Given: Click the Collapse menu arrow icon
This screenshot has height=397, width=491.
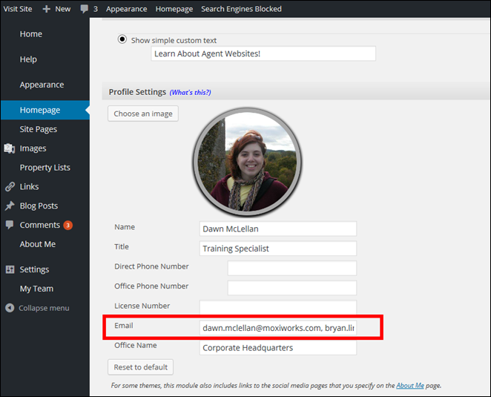Looking at the screenshot, I should (10, 308).
